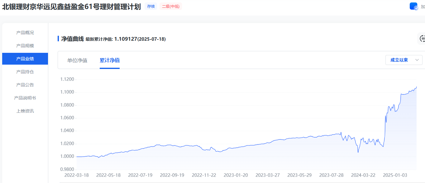The image size is (425, 183).
Task: Click the 二级(中低) risk level tag
Action: coord(170,6)
